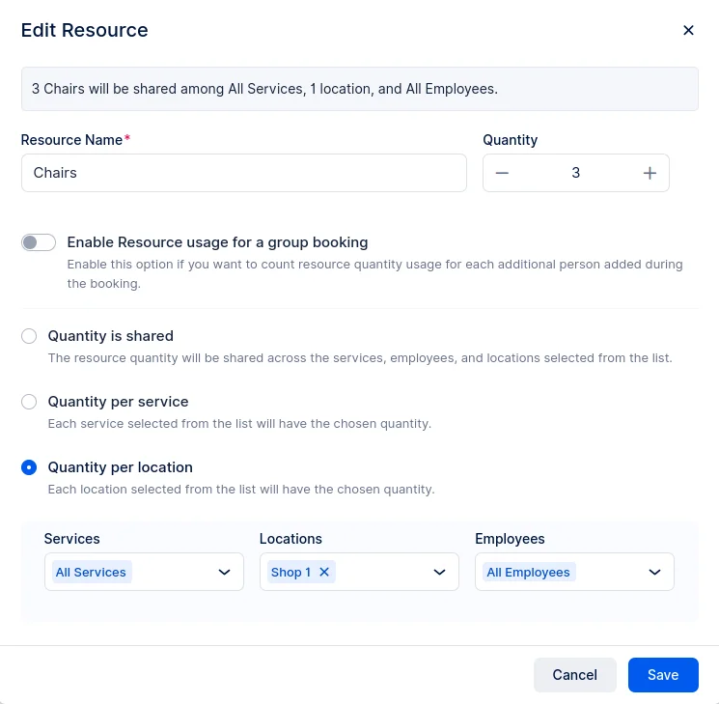This screenshot has height=704, width=719.
Task: Increase quantity with the plus icon
Action: click(650, 173)
